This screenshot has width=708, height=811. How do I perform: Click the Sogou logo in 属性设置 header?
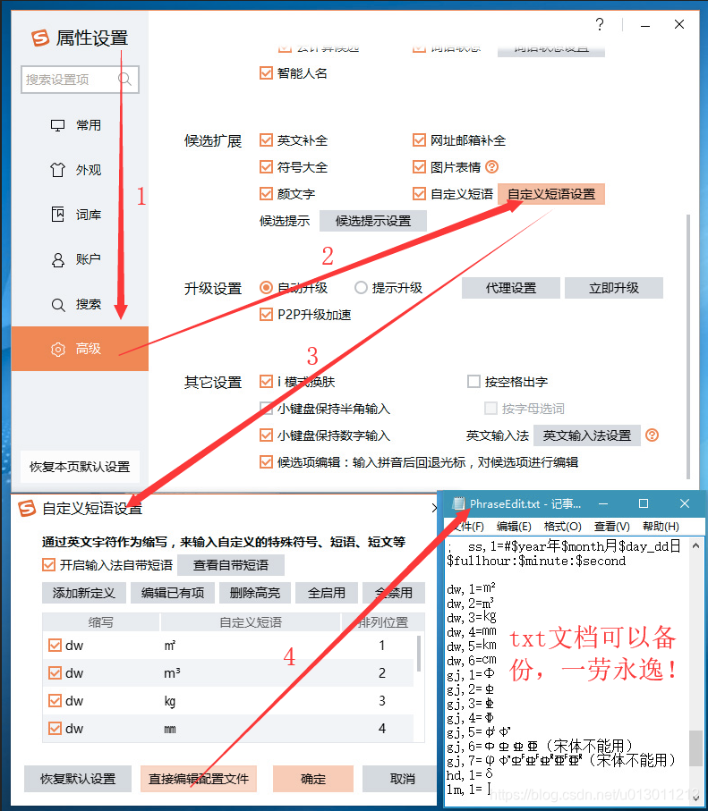click(40, 38)
